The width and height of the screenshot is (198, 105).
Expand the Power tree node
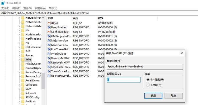[x=19, y=55]
